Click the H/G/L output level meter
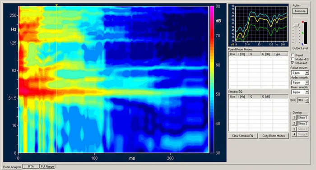316x170 pixels. [306, 33]
